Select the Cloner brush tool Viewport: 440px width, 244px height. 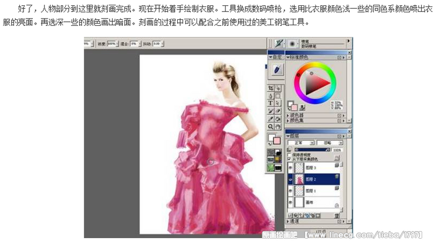(x=270, y=111)
